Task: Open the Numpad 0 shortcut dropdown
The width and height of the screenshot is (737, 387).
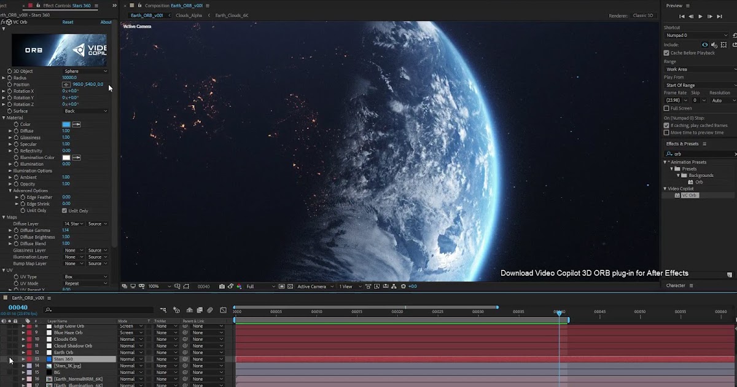Action: pyautogui.click(x=696, y=36)
